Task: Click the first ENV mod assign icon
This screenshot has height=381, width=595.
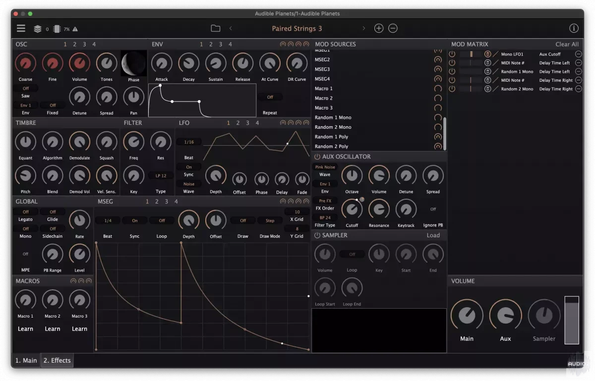Action: pos(283,44)
